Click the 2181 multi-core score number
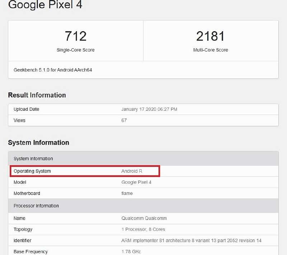Image resolution: width=287 pixels, height=255 pixels. [211, 36]
